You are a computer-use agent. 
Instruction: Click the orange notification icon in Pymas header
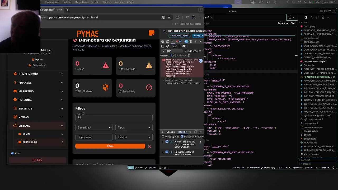[x=152, y=33]
